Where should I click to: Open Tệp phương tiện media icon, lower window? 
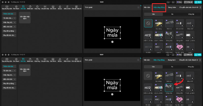pos(7,60)
